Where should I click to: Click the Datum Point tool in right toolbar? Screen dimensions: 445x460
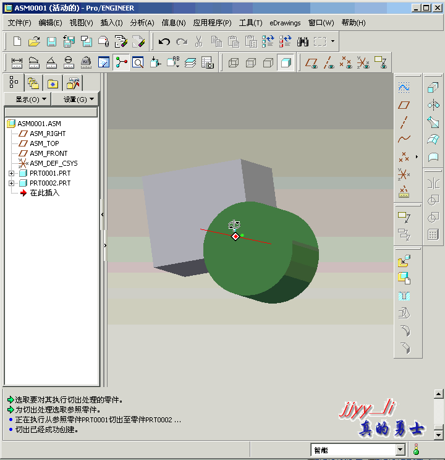[404, 157]
